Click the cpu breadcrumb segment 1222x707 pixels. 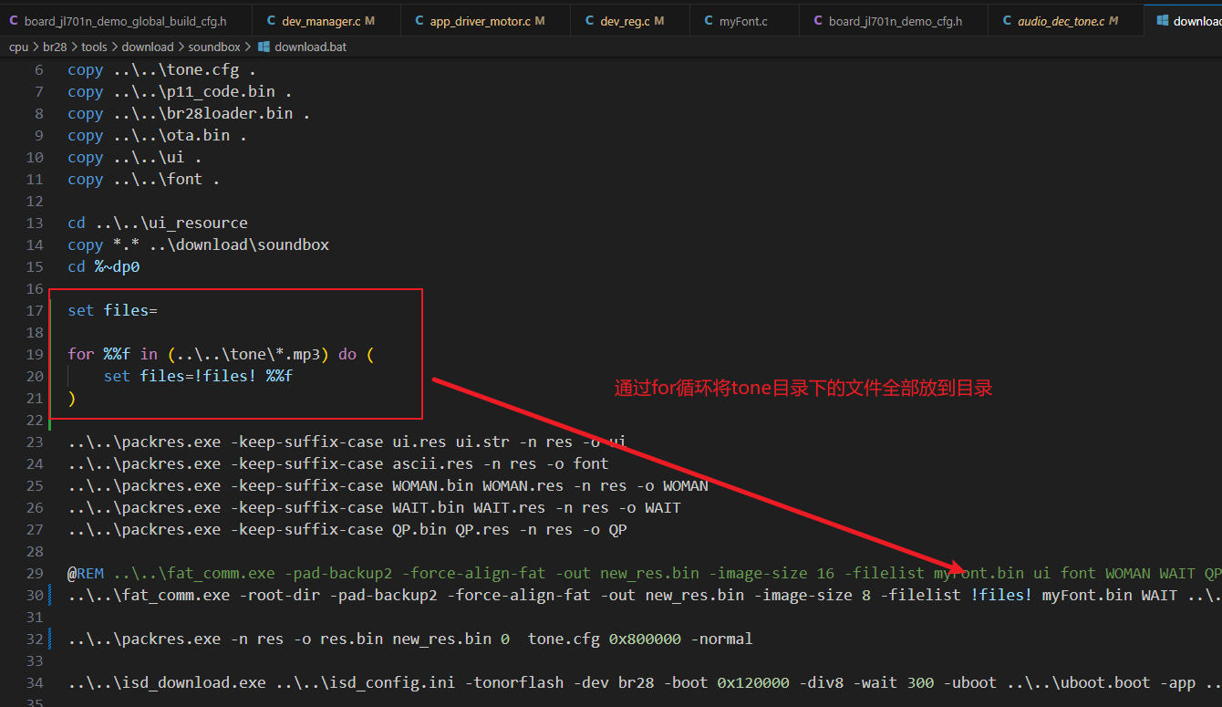click(18, 47)
